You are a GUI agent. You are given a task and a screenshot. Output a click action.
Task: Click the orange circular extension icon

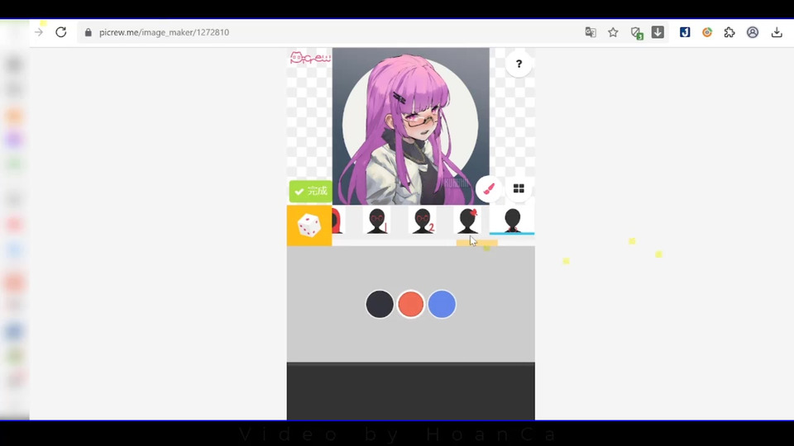click(x=707, y=32)
